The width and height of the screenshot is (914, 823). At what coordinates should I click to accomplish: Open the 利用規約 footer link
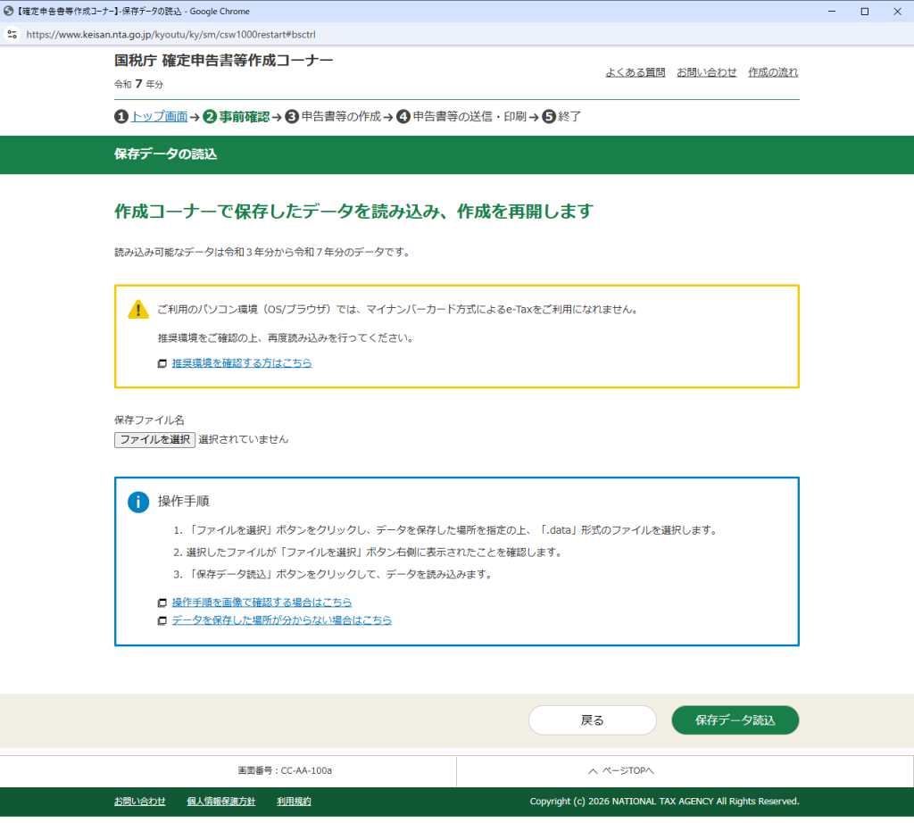pyautogui.click(x=294, y=802)
